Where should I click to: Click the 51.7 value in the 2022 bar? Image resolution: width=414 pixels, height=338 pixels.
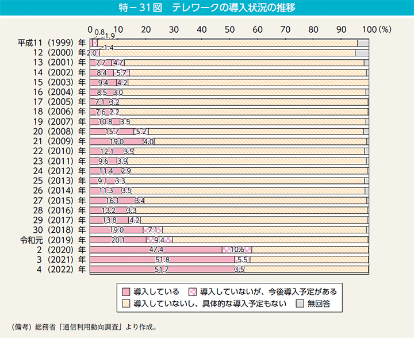pyautogui.click(x=162, y=270)
